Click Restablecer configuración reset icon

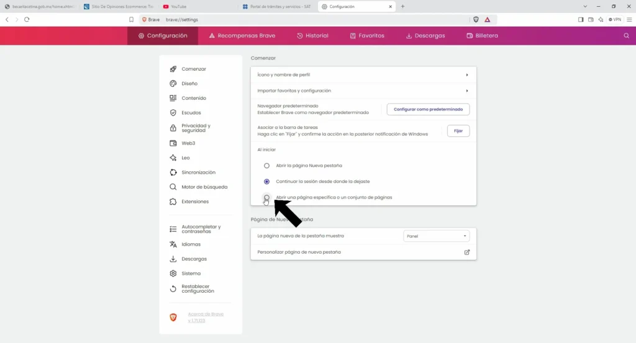pos(173,289)
